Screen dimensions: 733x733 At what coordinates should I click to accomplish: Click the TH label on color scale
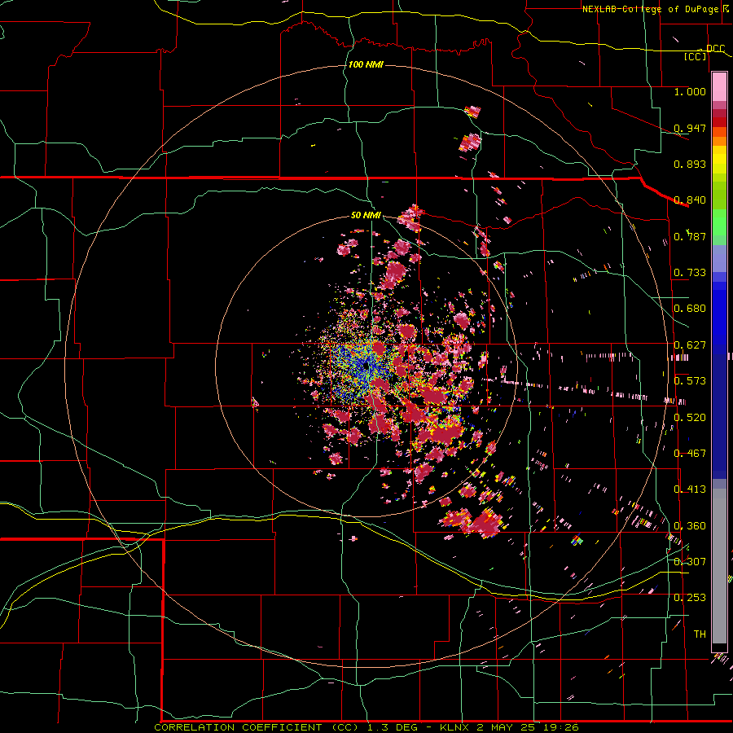point(700,634)
